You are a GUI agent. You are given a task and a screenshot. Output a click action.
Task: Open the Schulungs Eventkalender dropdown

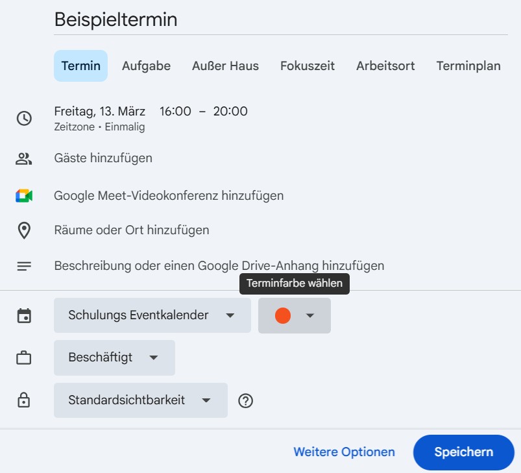tap(152, 315)
